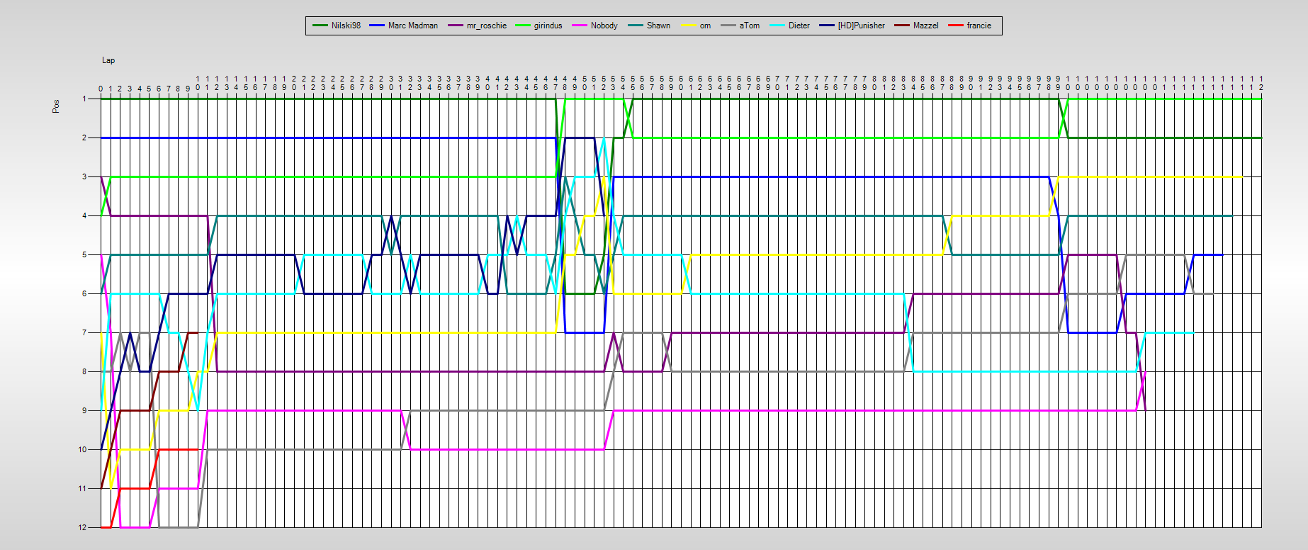Select the aTom legend label
The height and width of the screenshot is (550, 1308).
749,26
